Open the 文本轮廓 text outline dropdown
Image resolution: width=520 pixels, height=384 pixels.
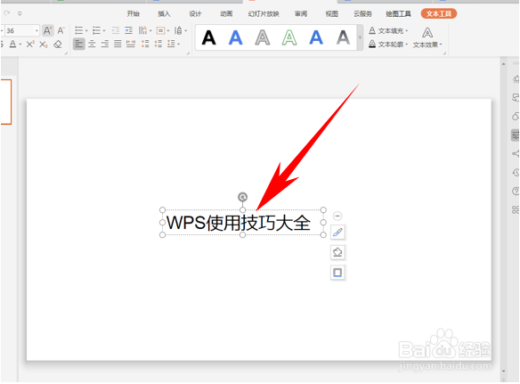(388, 45)
